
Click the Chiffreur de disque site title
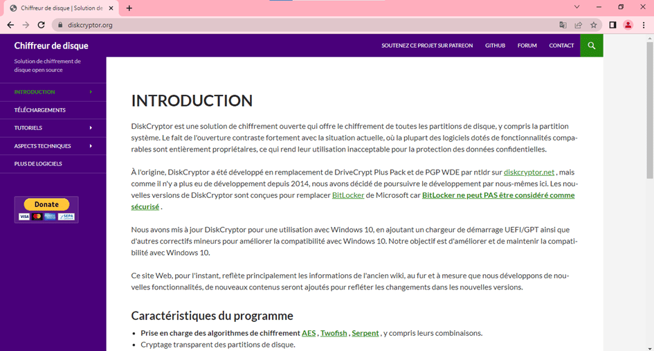[51, 46]
